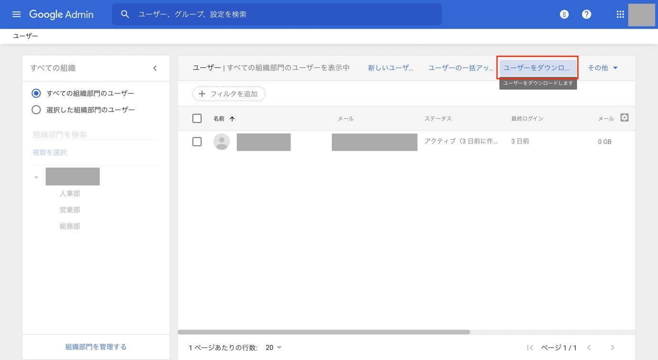Click the account avatar in top bar
The height and width of the screenshot is (360, 658).
[641, 14]
